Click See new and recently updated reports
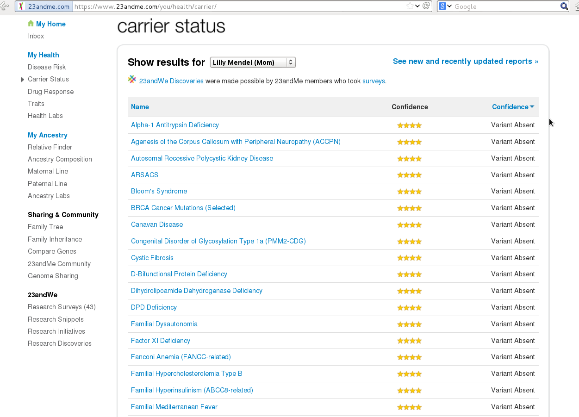Screen dimensions: 579x417 [465, 61]
